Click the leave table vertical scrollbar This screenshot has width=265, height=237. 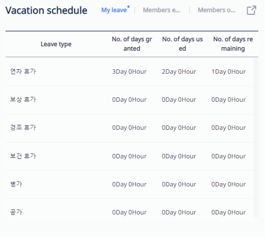(x=256, y=137)
